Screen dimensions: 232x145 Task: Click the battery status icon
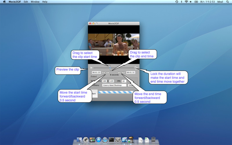pyautogui.click(x=196, y=2)
